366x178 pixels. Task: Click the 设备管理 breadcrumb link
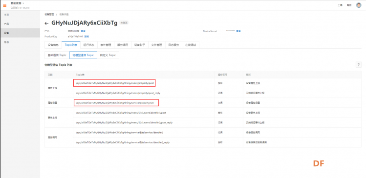[49, 14]
